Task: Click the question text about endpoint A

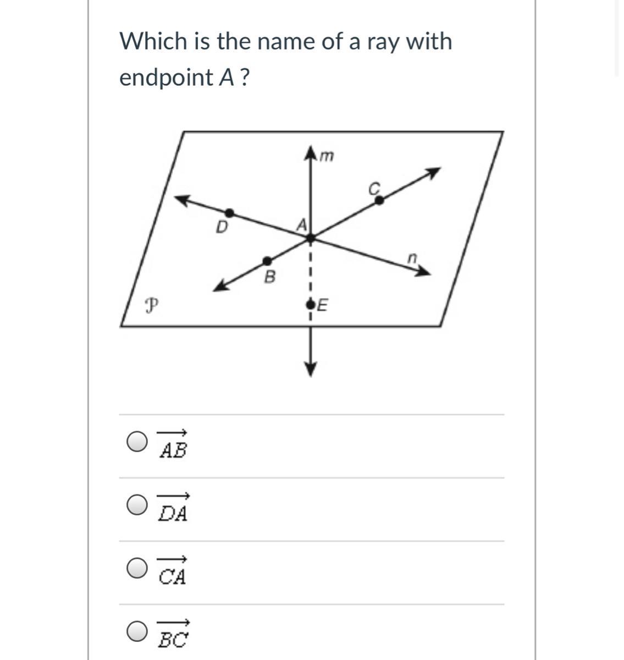Action: tap(286, 59)
